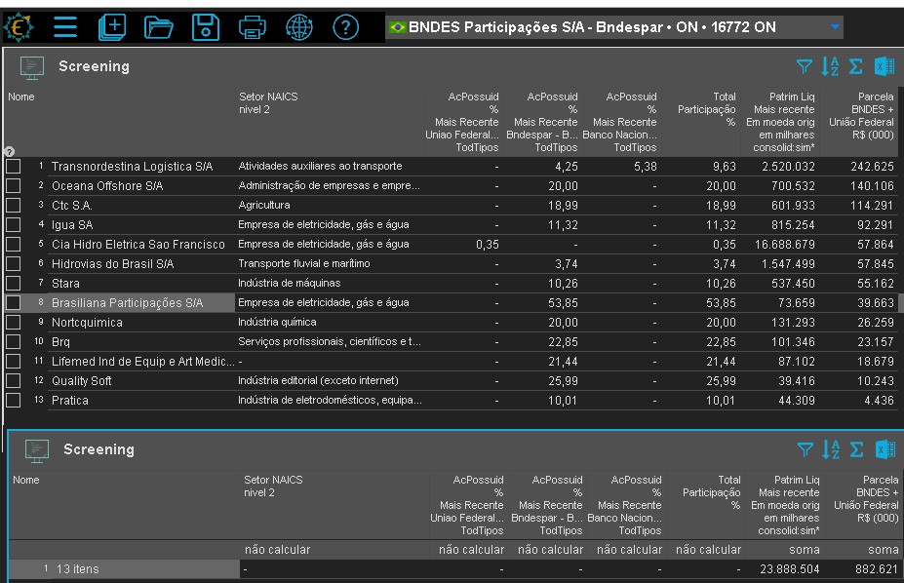Click small help badge under Nome header

pos(9,151)
